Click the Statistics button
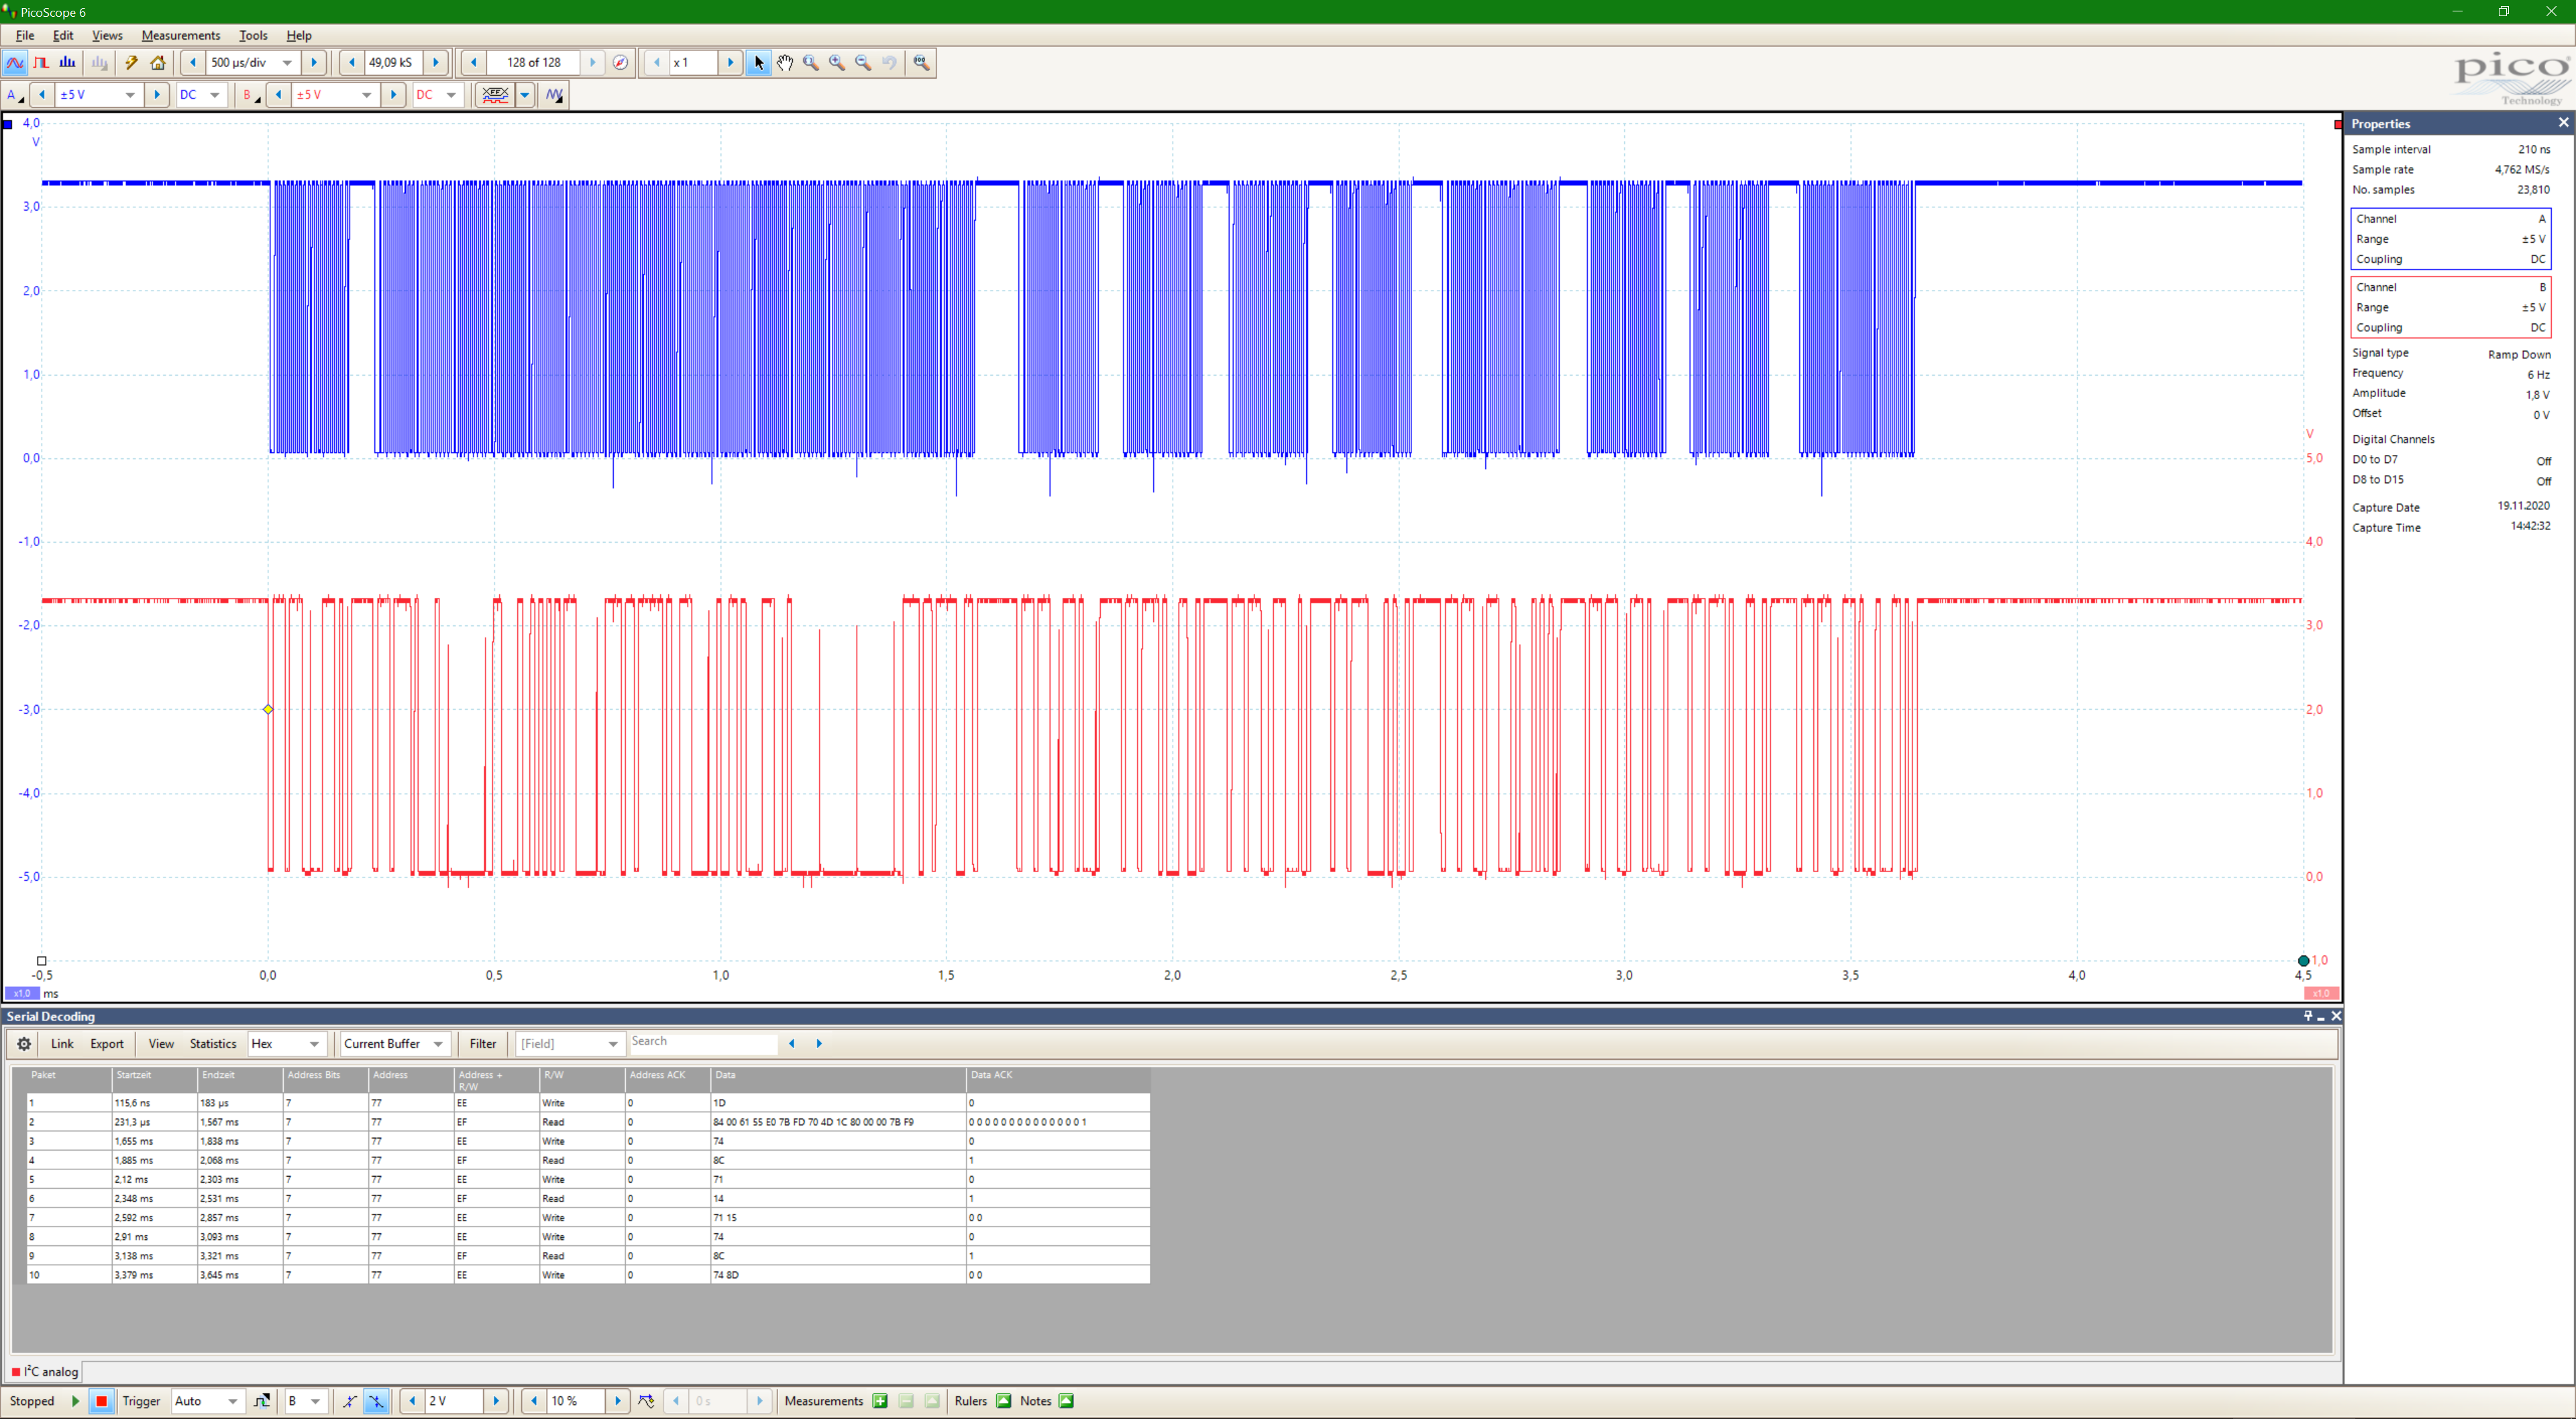Screen dimensions: 2576x1419 click(x=213, y=1043)
